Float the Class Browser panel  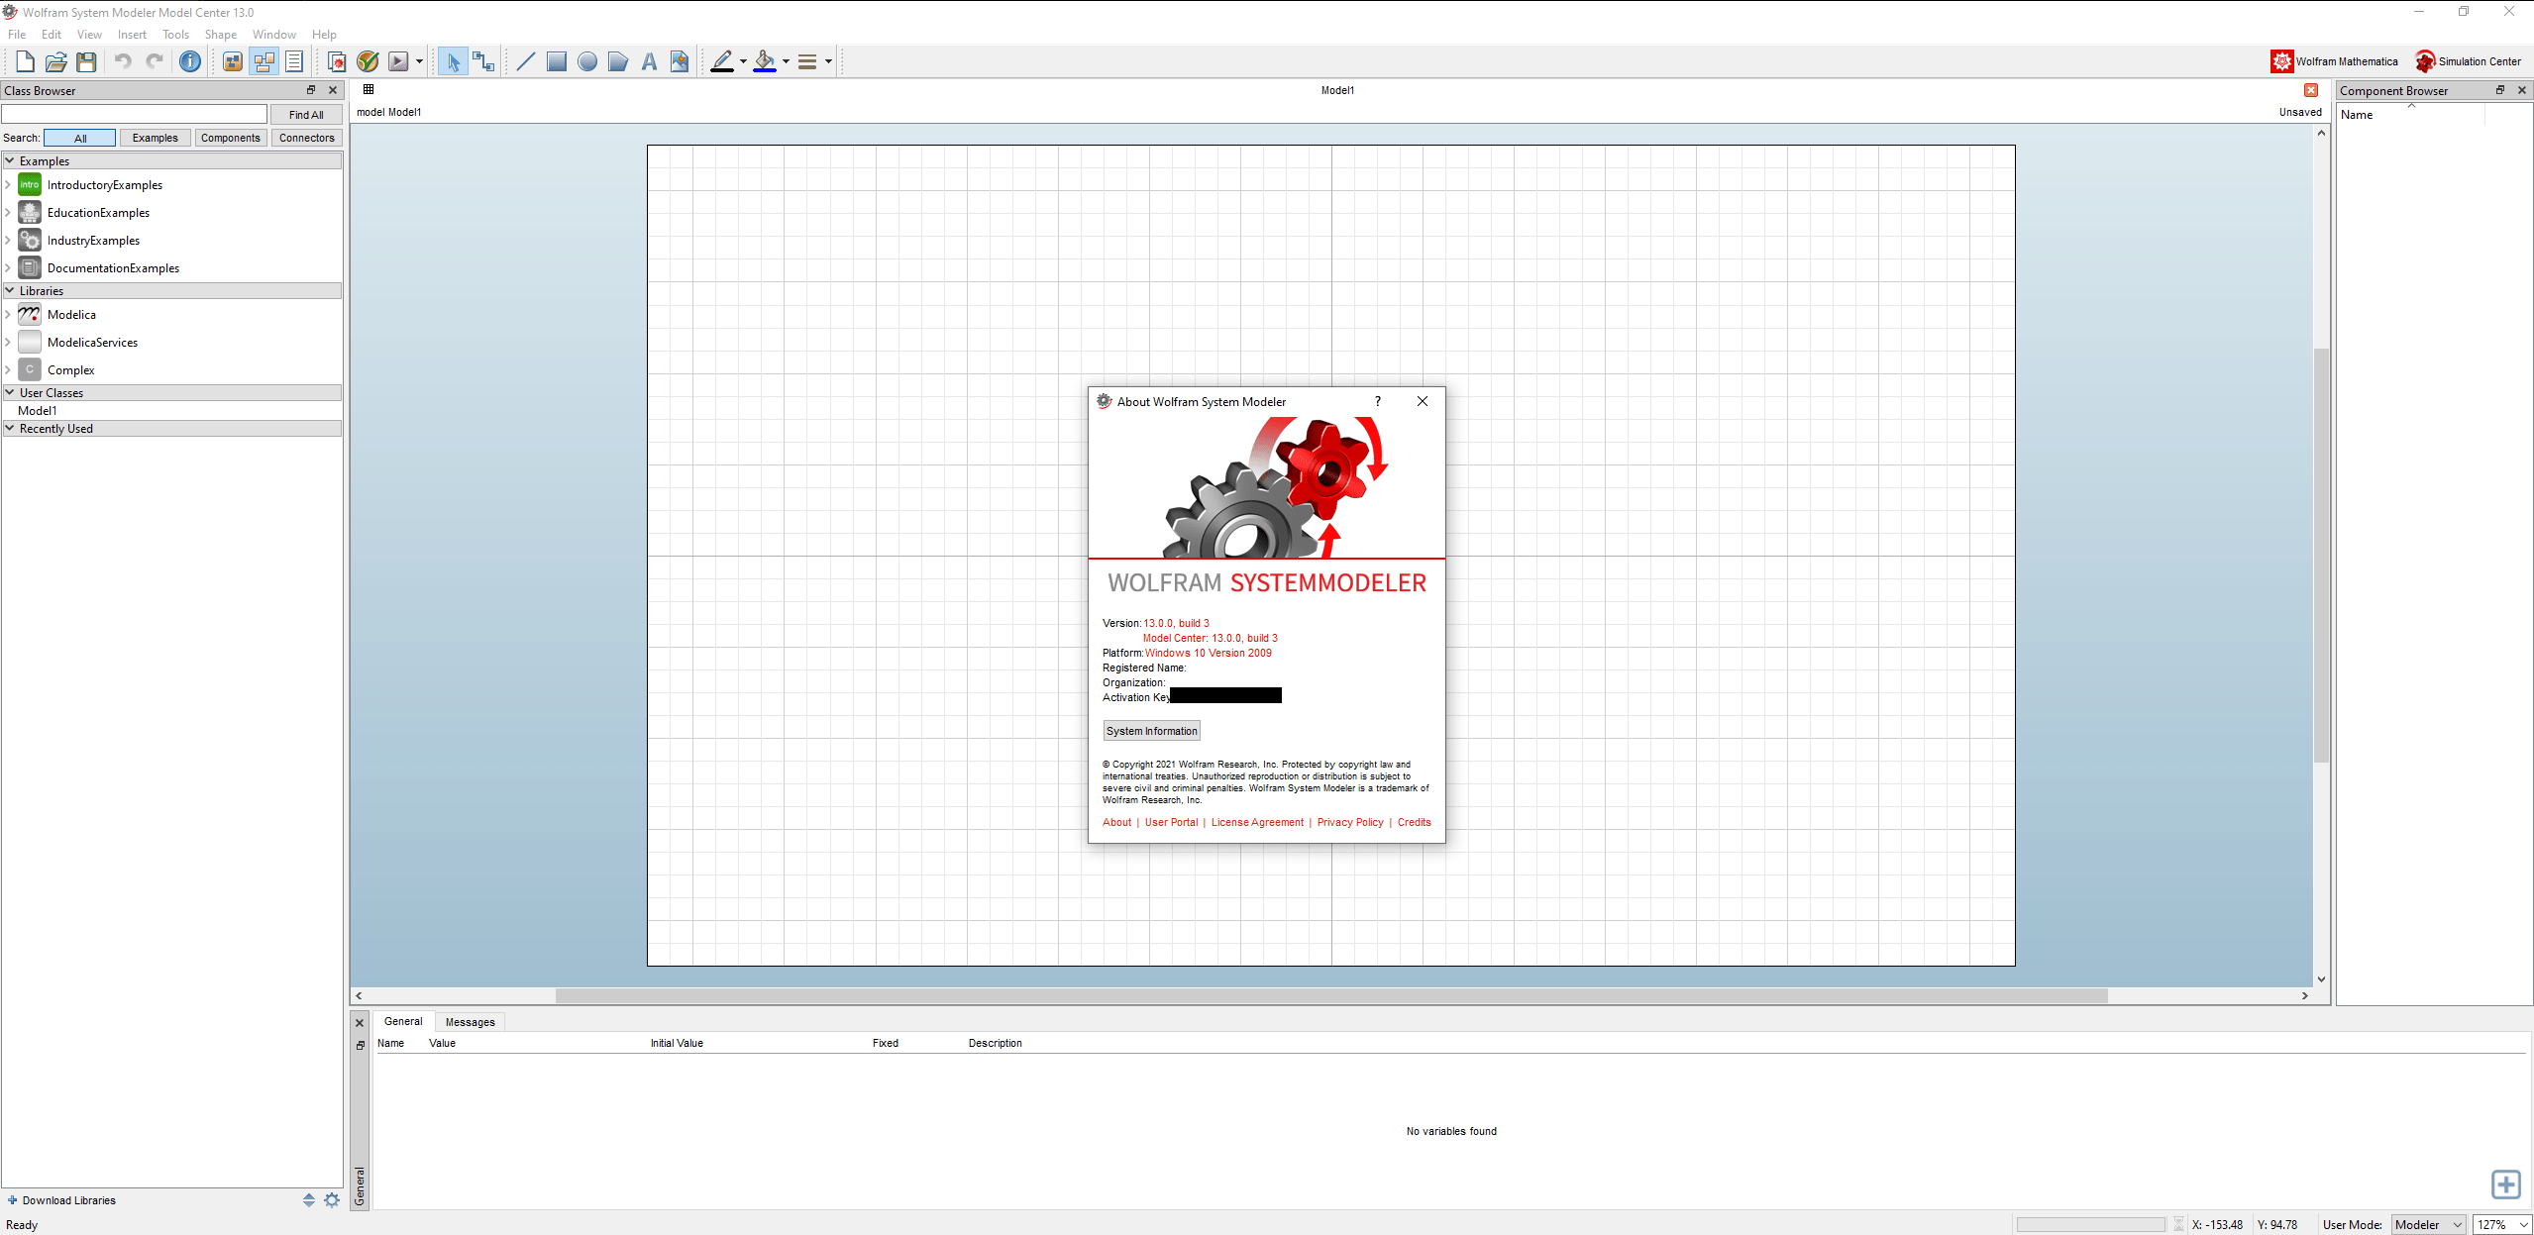click(311, 90)
